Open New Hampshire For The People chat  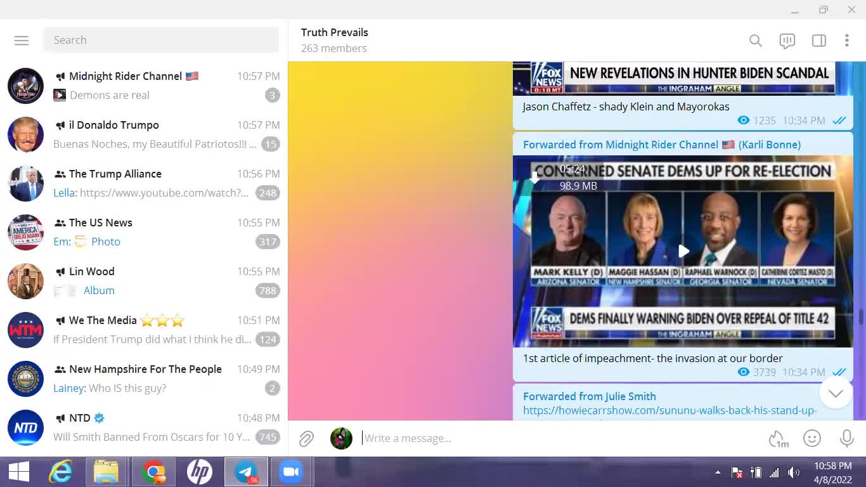144,379
